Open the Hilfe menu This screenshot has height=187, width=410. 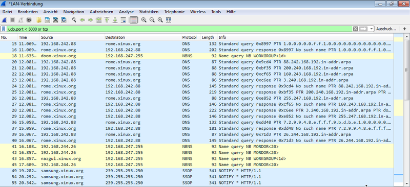(231, 12)
